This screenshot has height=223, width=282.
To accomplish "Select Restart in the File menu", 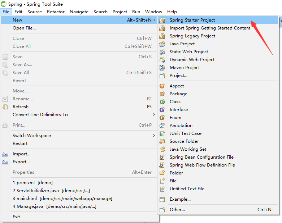I will (x=79, y=144).
